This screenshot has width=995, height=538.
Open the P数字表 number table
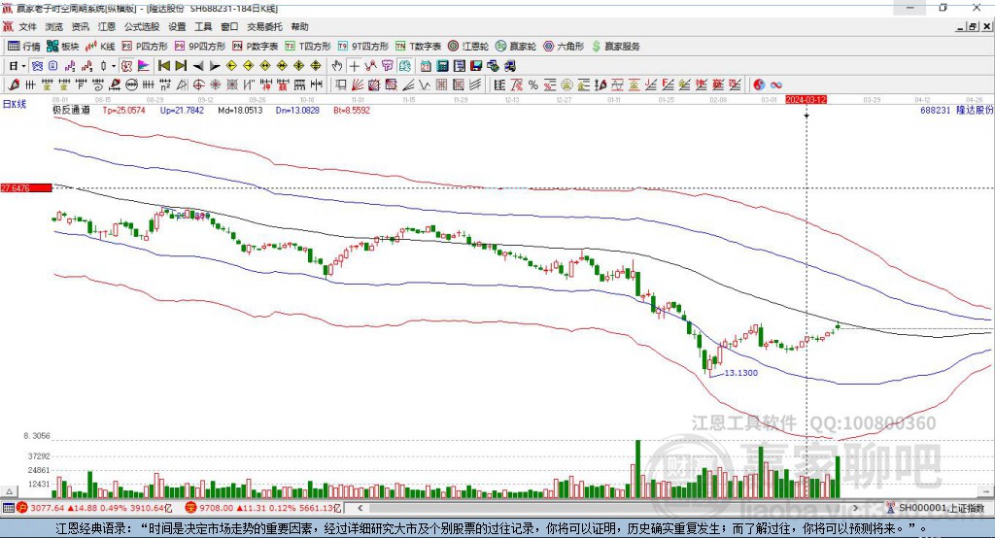pyautogui.click(x=256, y=46)
